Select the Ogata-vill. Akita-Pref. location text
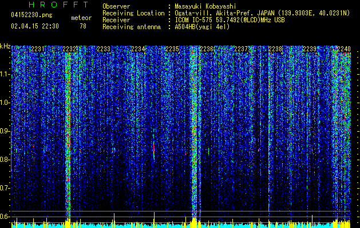 263,13
